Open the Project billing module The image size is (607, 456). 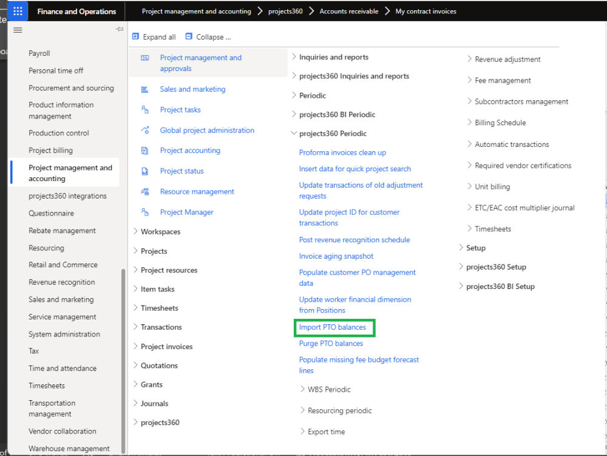click(51, 150)
